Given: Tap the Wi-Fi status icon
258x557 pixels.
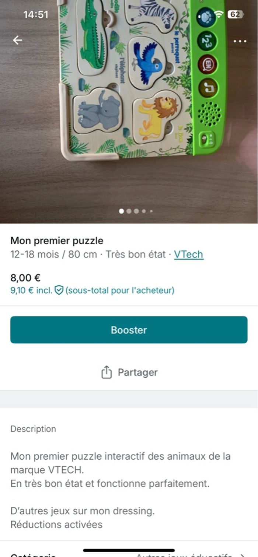Looking at the screenshot, I should tap(219, 14).
